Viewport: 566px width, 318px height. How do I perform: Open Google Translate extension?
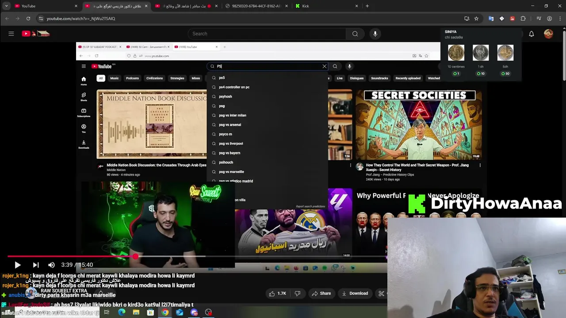(491, 19)
